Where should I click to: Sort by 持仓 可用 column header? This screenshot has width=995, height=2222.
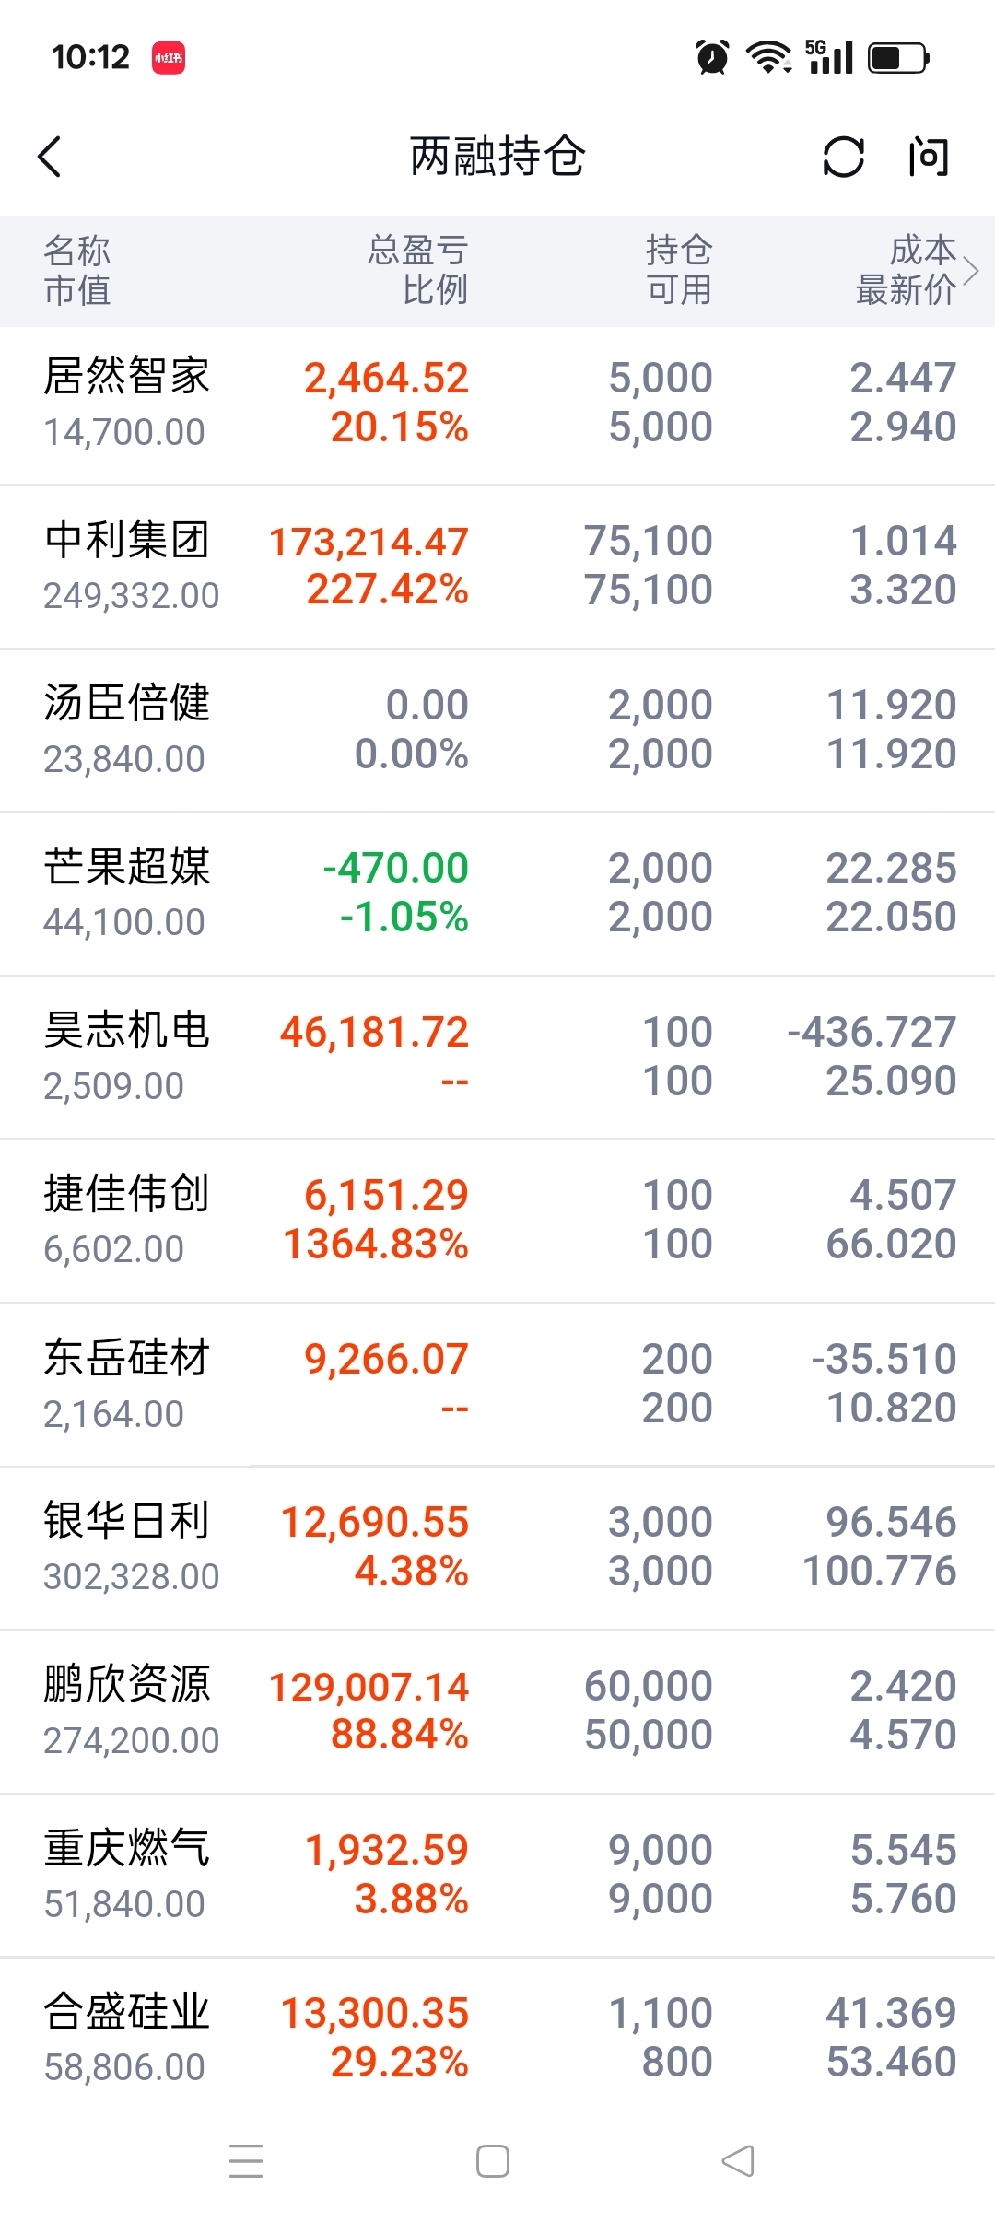(x=679, y=270)
